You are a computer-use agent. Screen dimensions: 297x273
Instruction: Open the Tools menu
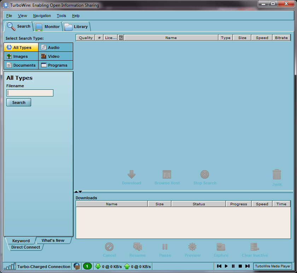click(x=61, y=16)
